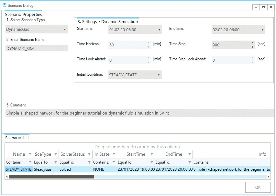Click the EndTime column filter funnel icon

tap(189, 154)
